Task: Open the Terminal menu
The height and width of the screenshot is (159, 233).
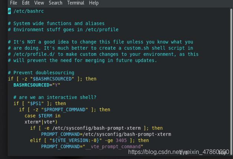Action: coord(76,3)
